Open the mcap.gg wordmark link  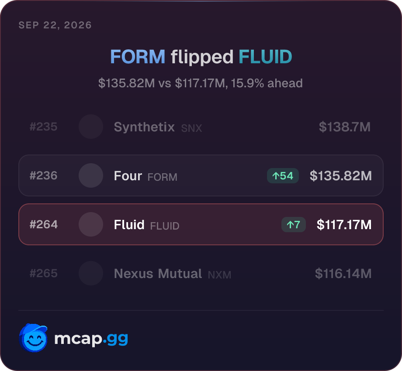(x=91, y=339)
